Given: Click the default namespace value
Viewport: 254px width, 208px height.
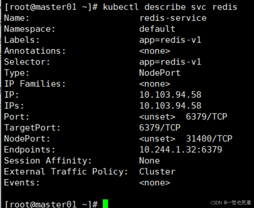Looking at the screenshot, I should 157,29.
